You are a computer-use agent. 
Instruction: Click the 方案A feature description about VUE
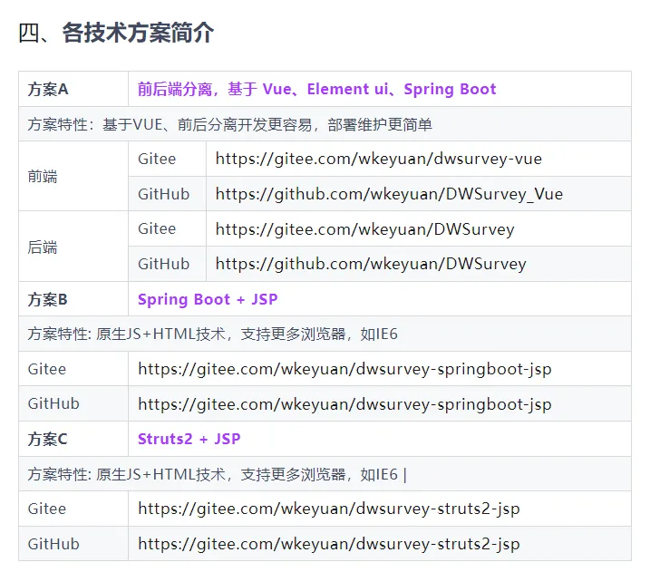pos(230,124)
